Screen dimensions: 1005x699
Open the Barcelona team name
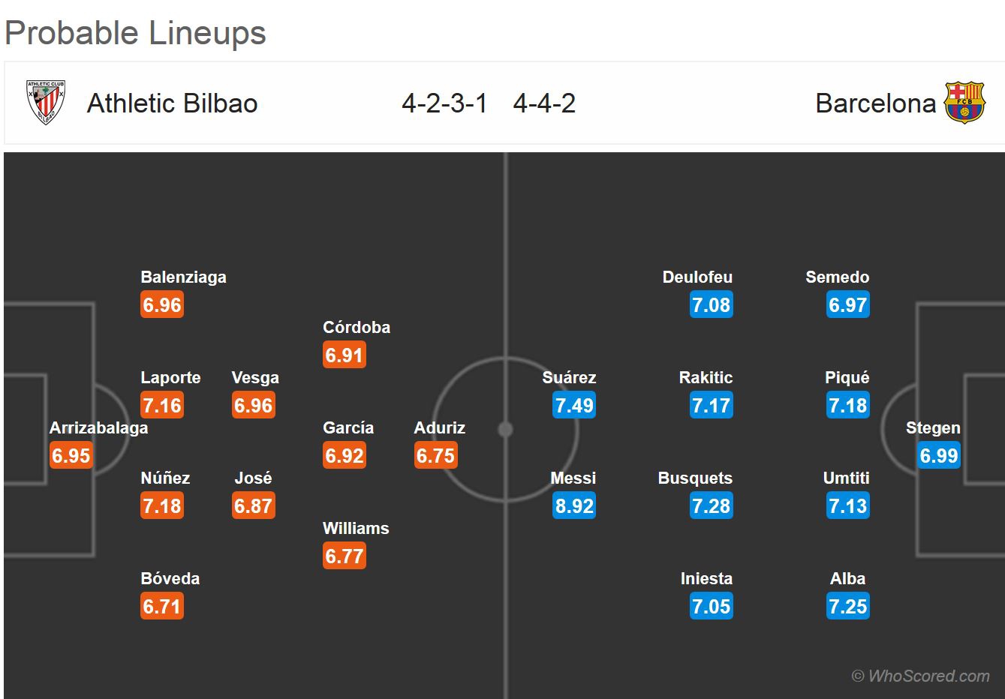(875, 103)
